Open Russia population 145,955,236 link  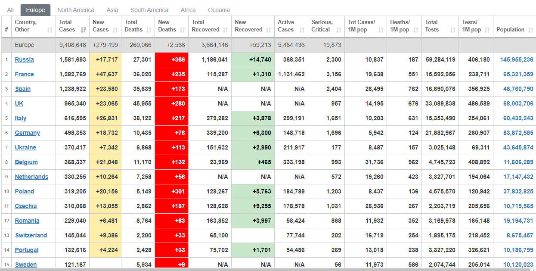click(517, 59)
